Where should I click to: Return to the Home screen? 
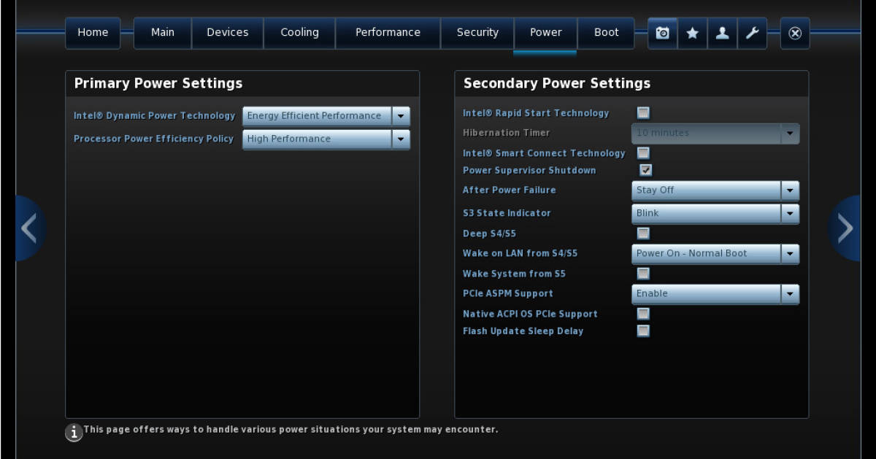[92, 32]
